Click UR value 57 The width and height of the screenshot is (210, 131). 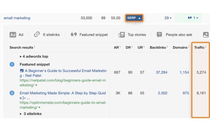pos(142,72)
